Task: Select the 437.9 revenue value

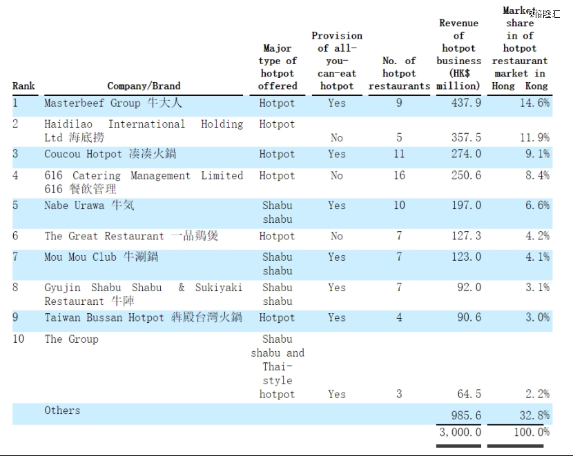Action: pos(466,103)
